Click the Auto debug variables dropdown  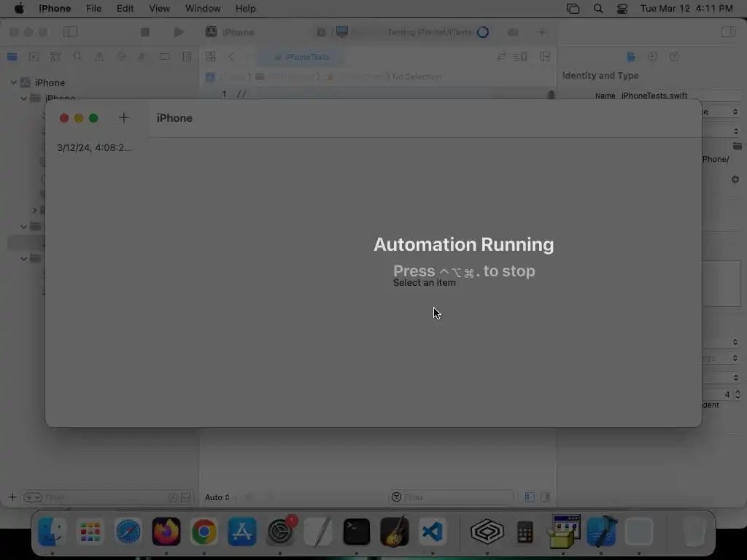217,497
